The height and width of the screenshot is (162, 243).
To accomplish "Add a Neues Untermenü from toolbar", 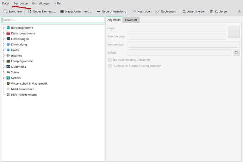I will click(62, 12).
